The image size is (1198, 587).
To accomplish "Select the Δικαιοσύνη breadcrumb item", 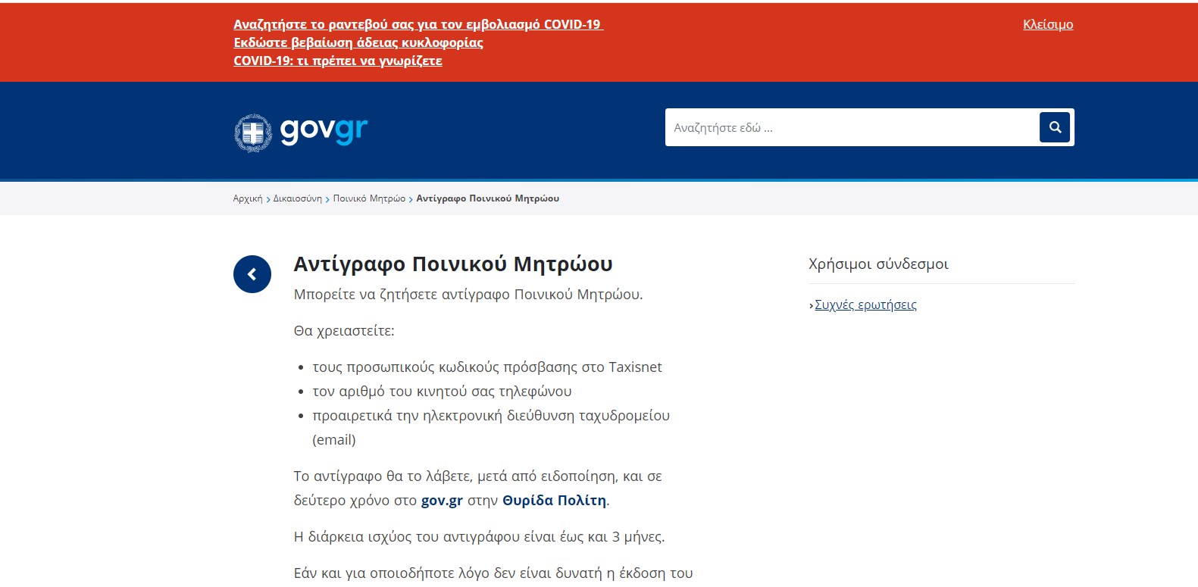I will [297, 198].
